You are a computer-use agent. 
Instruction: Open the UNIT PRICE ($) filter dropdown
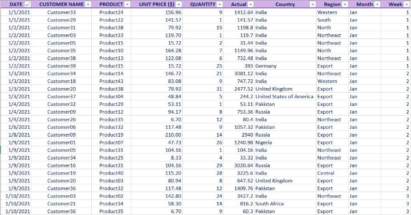[x=178, y=5]
